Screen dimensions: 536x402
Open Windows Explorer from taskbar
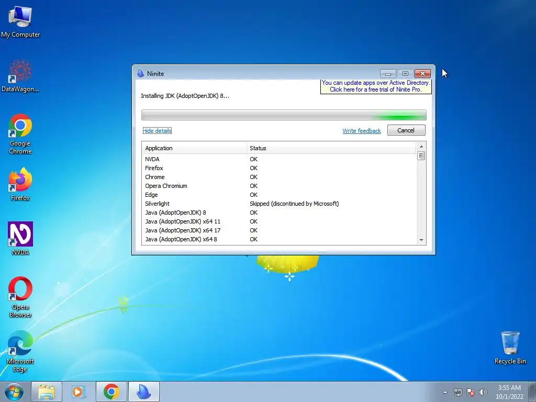[x=47, y=392]
